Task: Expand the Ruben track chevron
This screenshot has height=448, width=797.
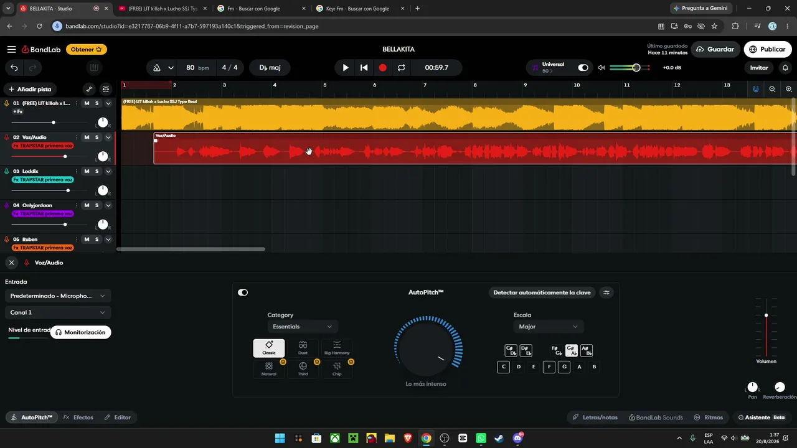Action: point(108,239)
